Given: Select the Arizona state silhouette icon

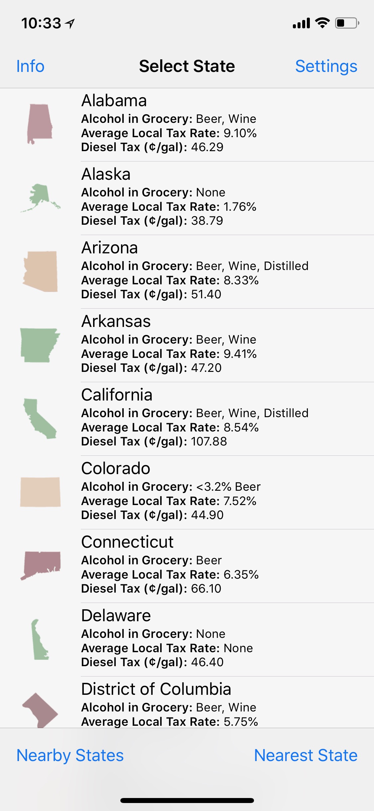Looking at the screenshot, I should pos(40,271).
